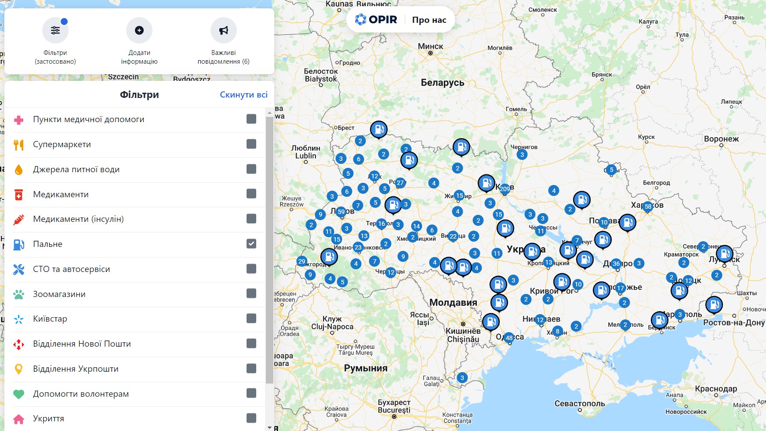
Task: Open the Про нас menu item
Action: click(x=429, y=20)
